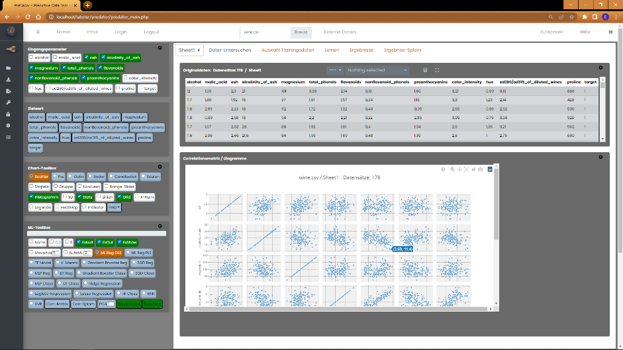Click the lock icon in left sidebar

9,114
